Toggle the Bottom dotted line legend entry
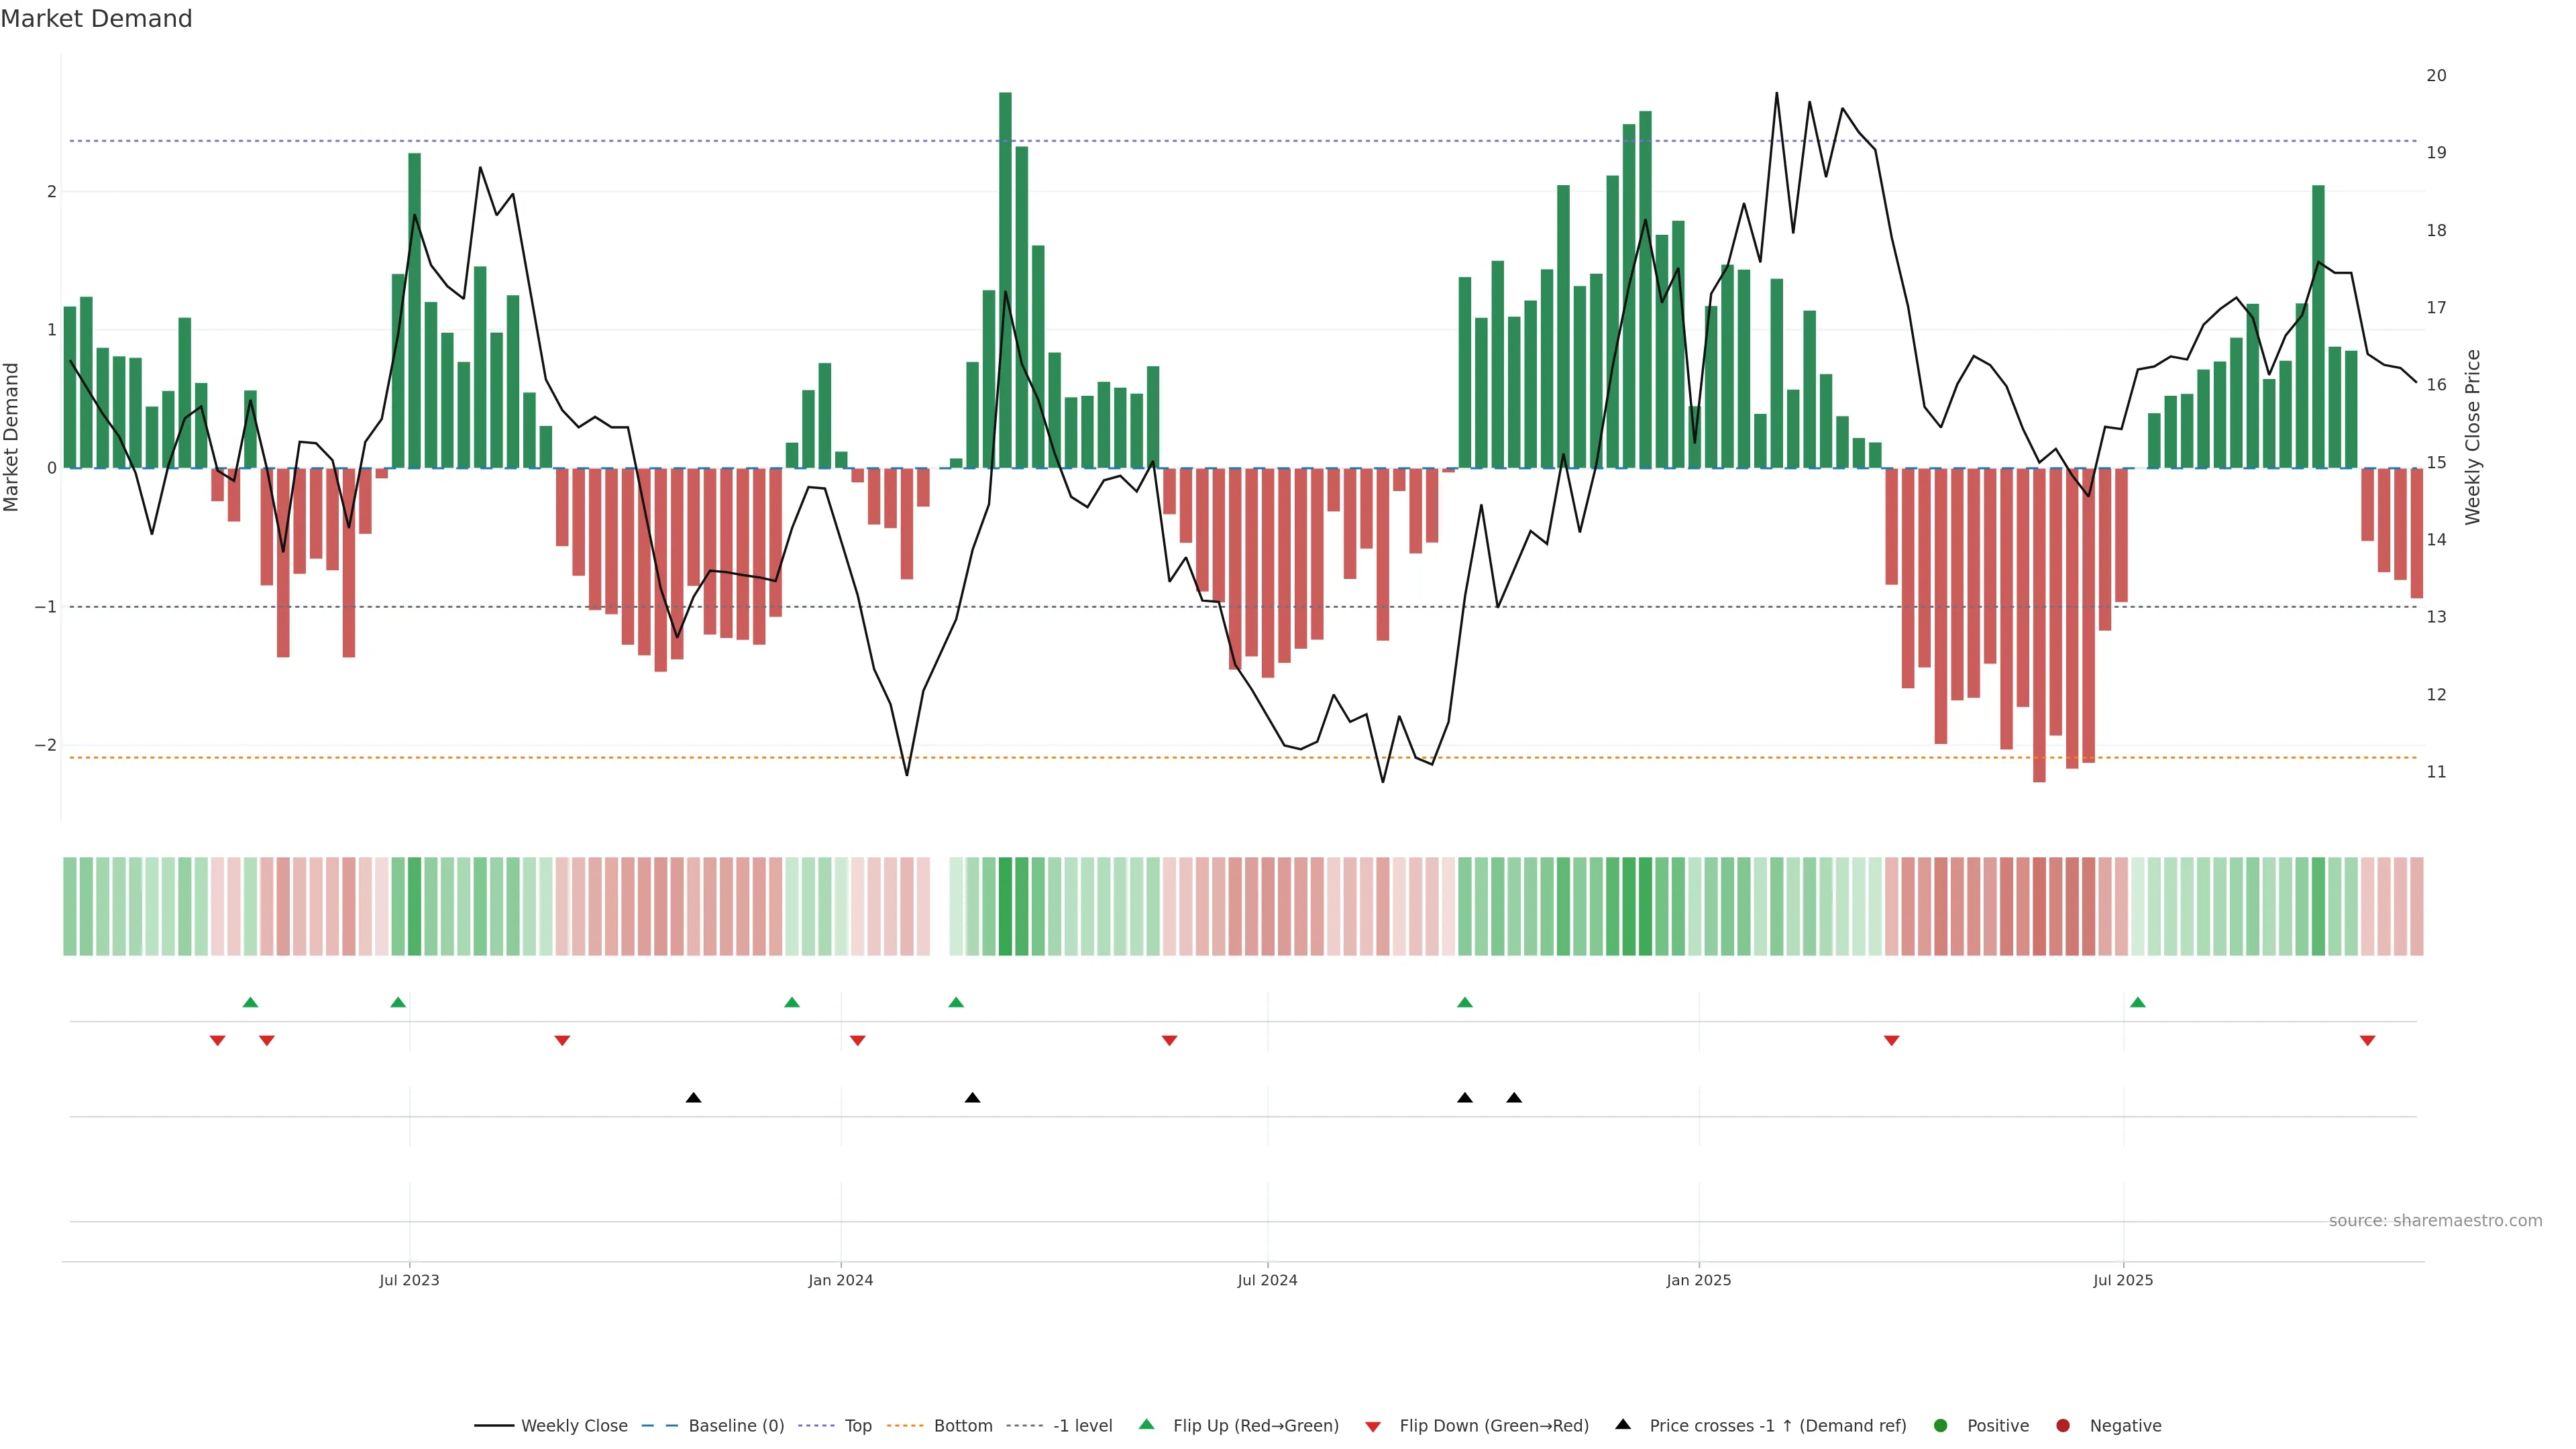 tap(962, 1426)
